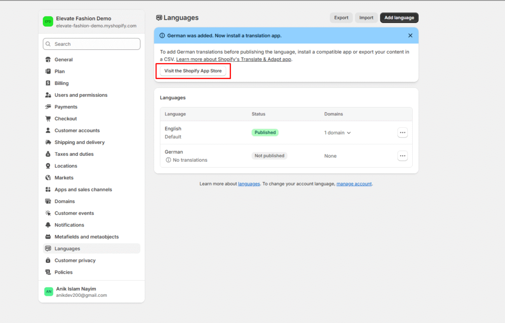Click the elevate-fashion-demo.myshopify.com store URL
505x323 pixels.
(x=96, y=26)
